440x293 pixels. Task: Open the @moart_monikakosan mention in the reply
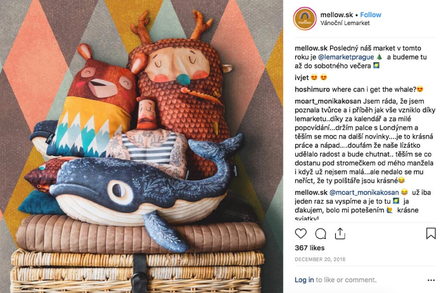[364, 193]
